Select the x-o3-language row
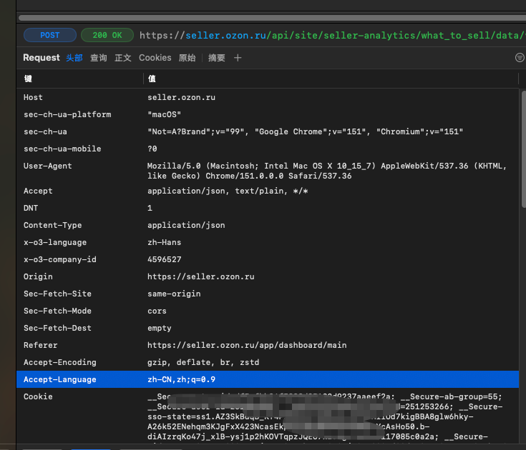 (x=268, y=242)
